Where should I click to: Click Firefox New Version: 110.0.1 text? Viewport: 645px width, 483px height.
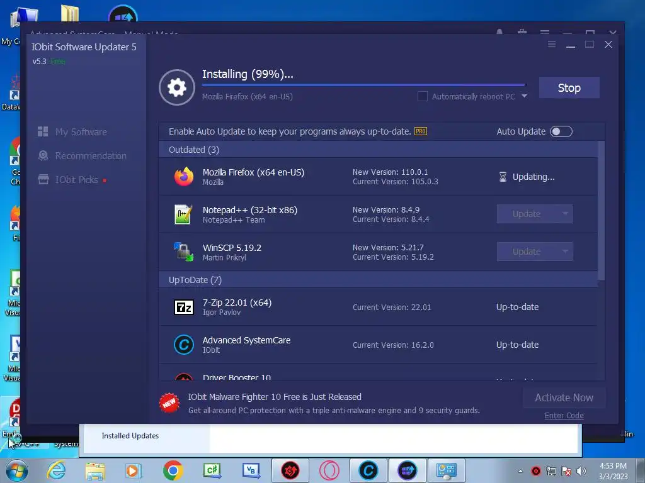(x=390, y=172)
